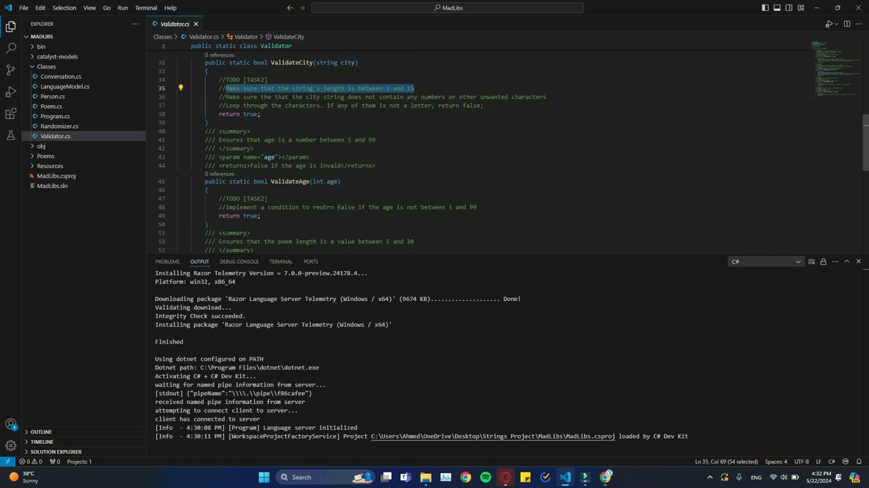869x488 pixels.
Task: Close the Validator.cs editor tab
Action: (196, 24)
